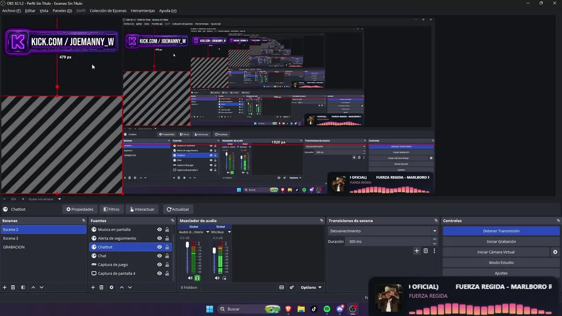Screen dimensions: 562x316
Task: Open advanced audio properties gears icon
Action: (292, 287)
